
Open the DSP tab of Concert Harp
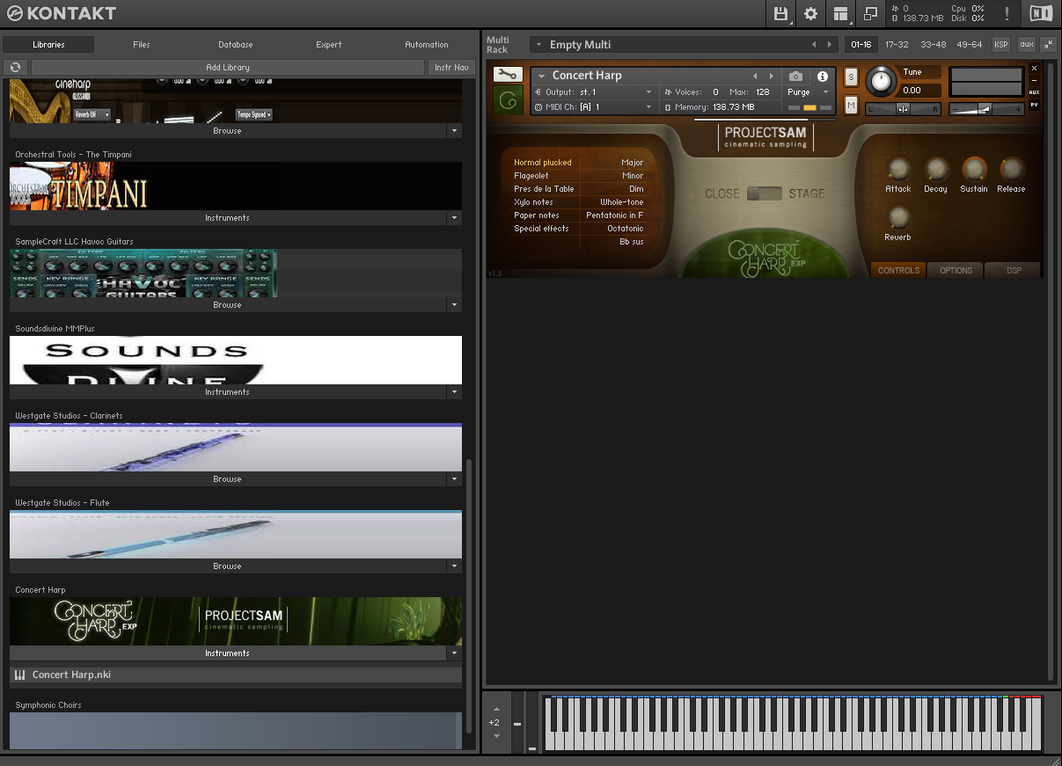pos(1014,271)
